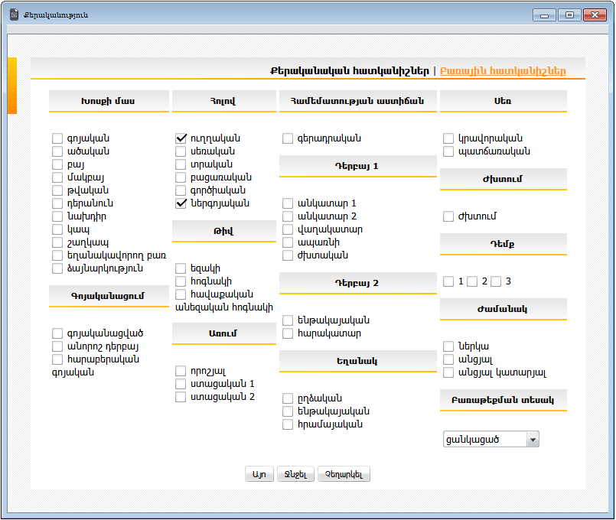Image resolution: width=616 pixels, height=520 pixels.
Task: Click the Այո button
Action: pyautogui.click(x=259, y=474)
